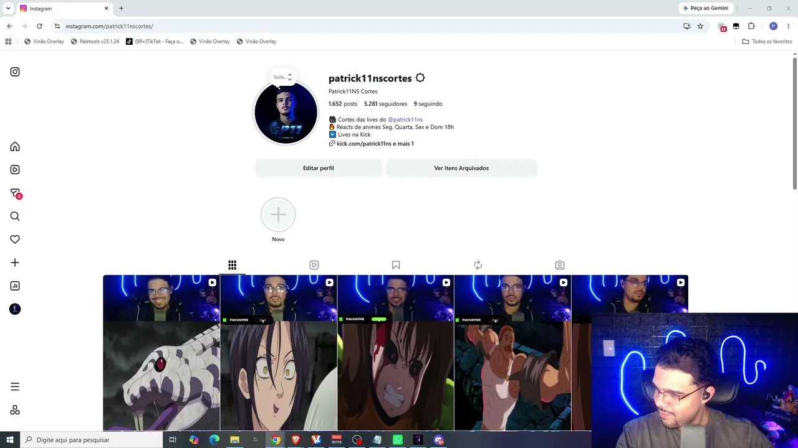Viewport: 798px width, 448px height.
Task: Open Brave browser from taskbar
Action: 296,440
